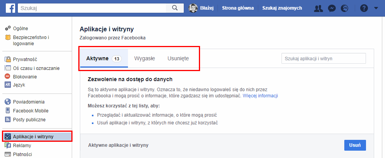The width and height of the screenshot is (385, 158).
Task: Switch to the Wygasłe tab
Action: [x=144, y=59]
